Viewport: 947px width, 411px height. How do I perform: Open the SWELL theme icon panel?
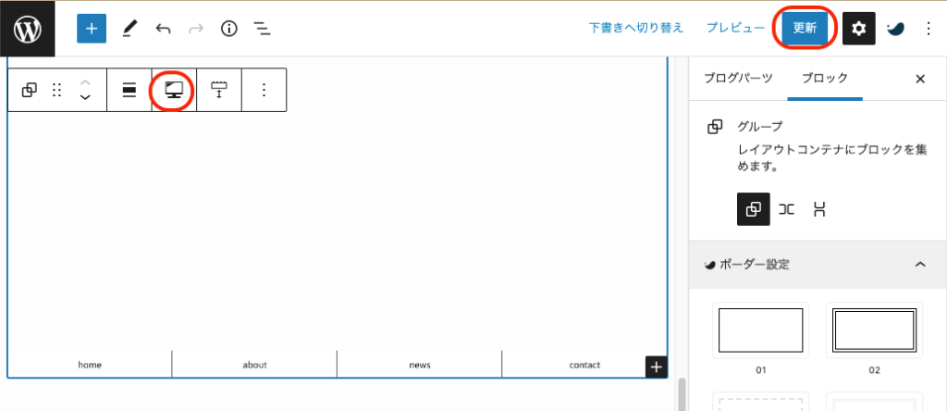click(x=895, y=29)
